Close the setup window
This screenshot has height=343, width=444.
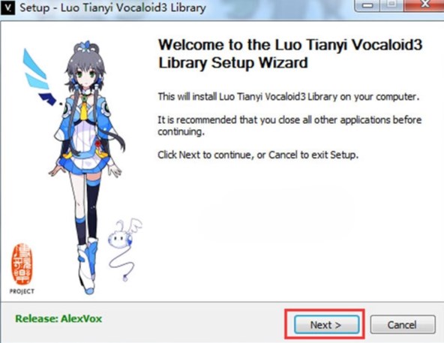[424, 5]
